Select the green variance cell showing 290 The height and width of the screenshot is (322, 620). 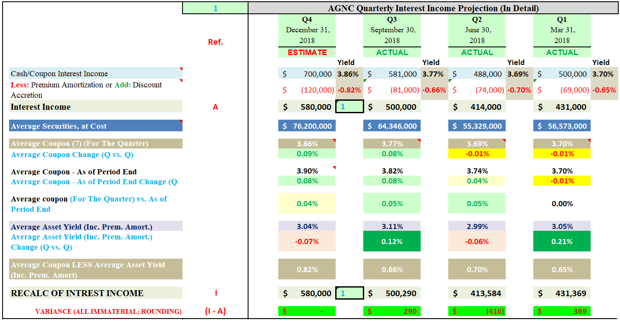(392, 310)
